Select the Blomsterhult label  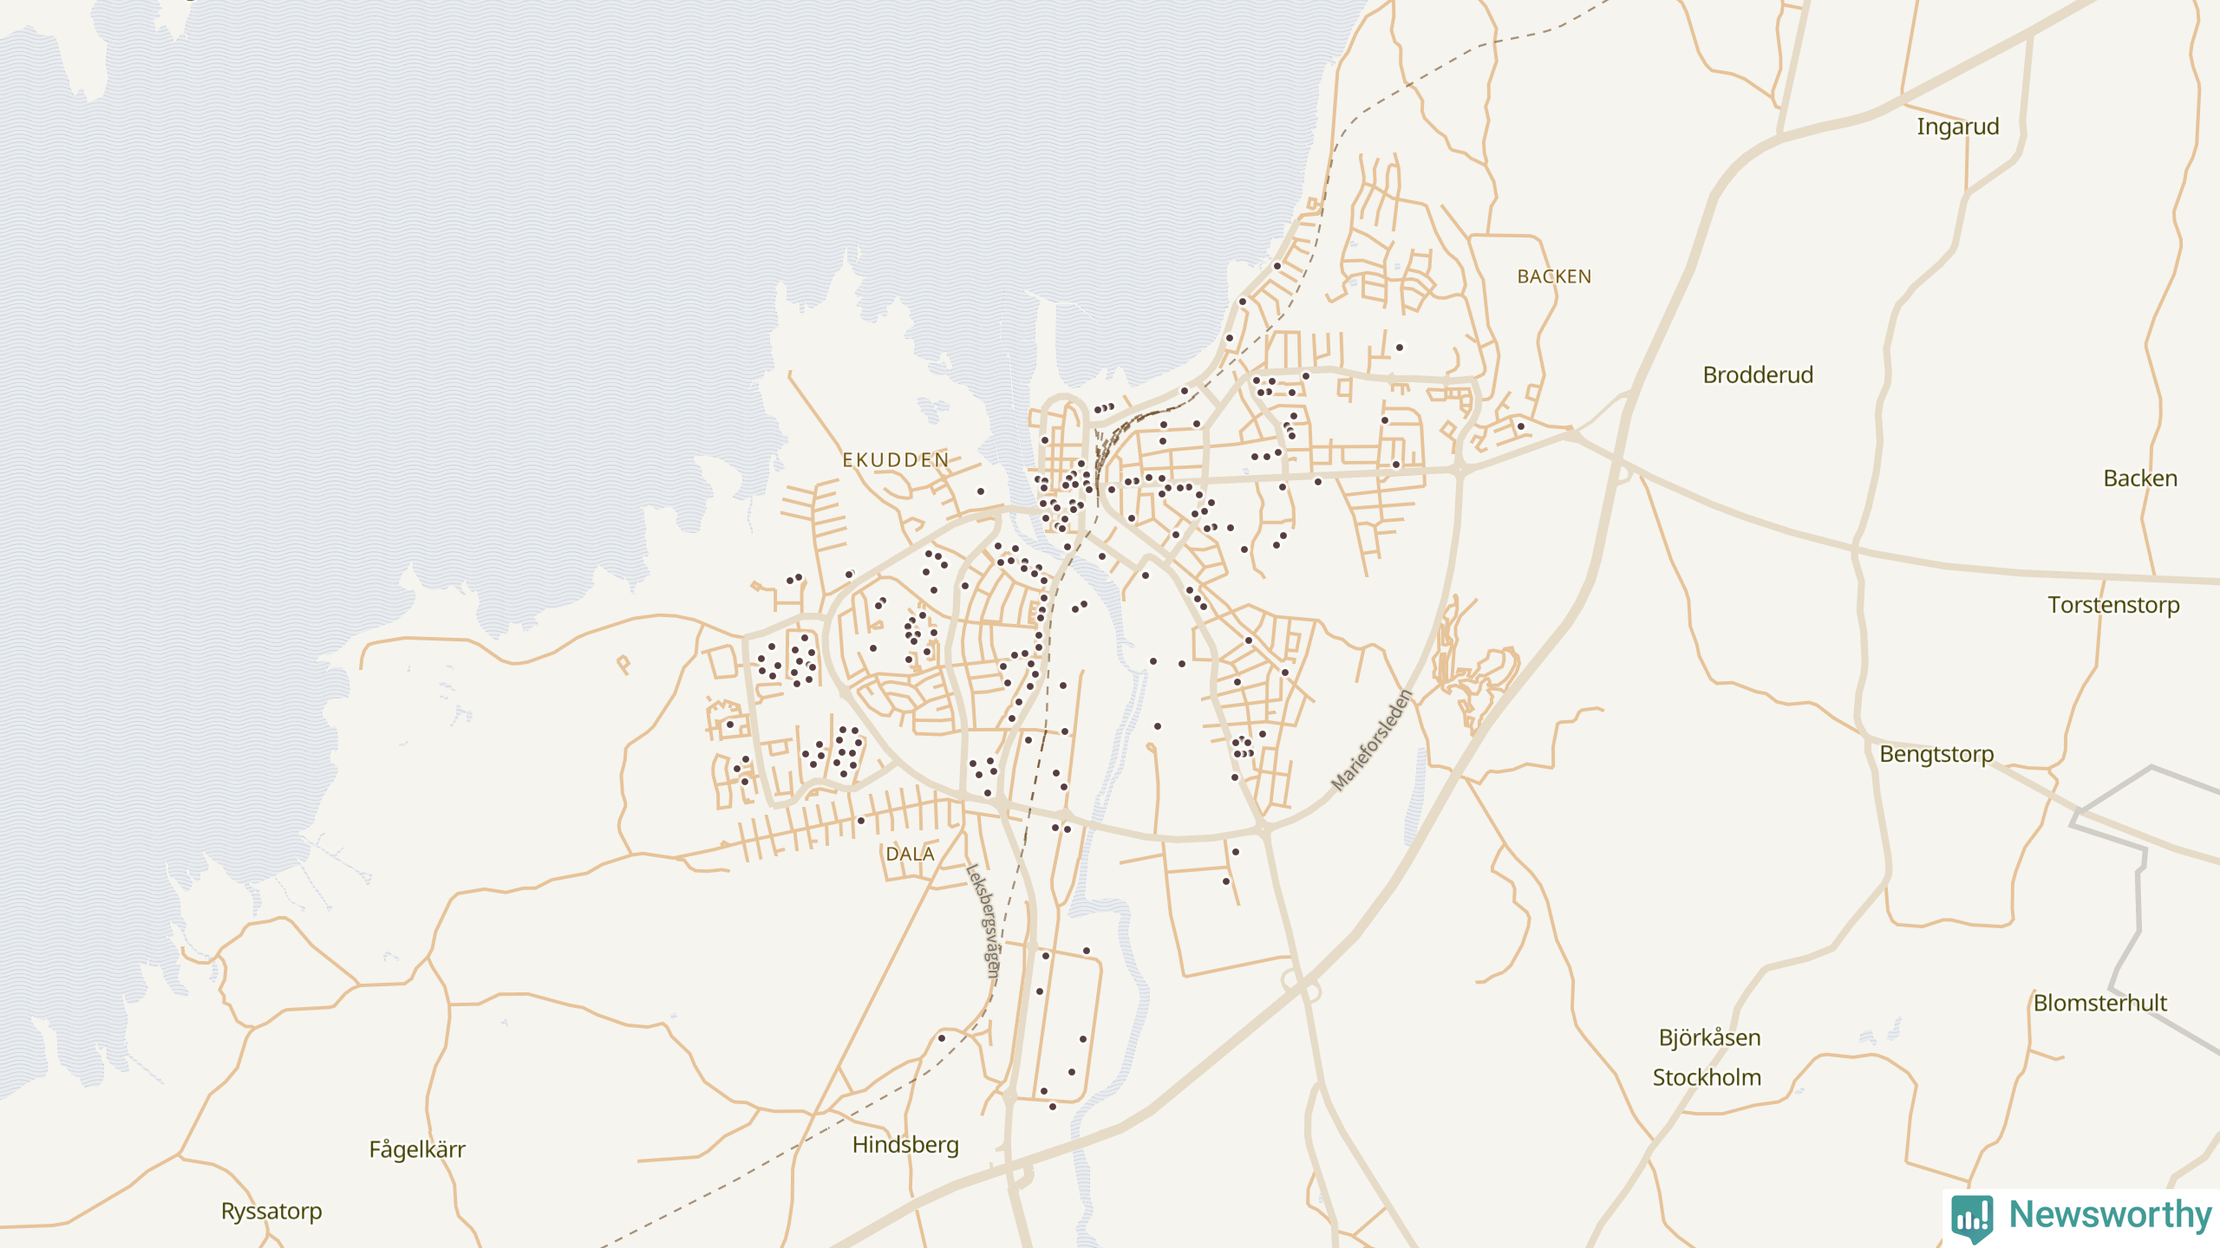[x=2100, y=1003]
